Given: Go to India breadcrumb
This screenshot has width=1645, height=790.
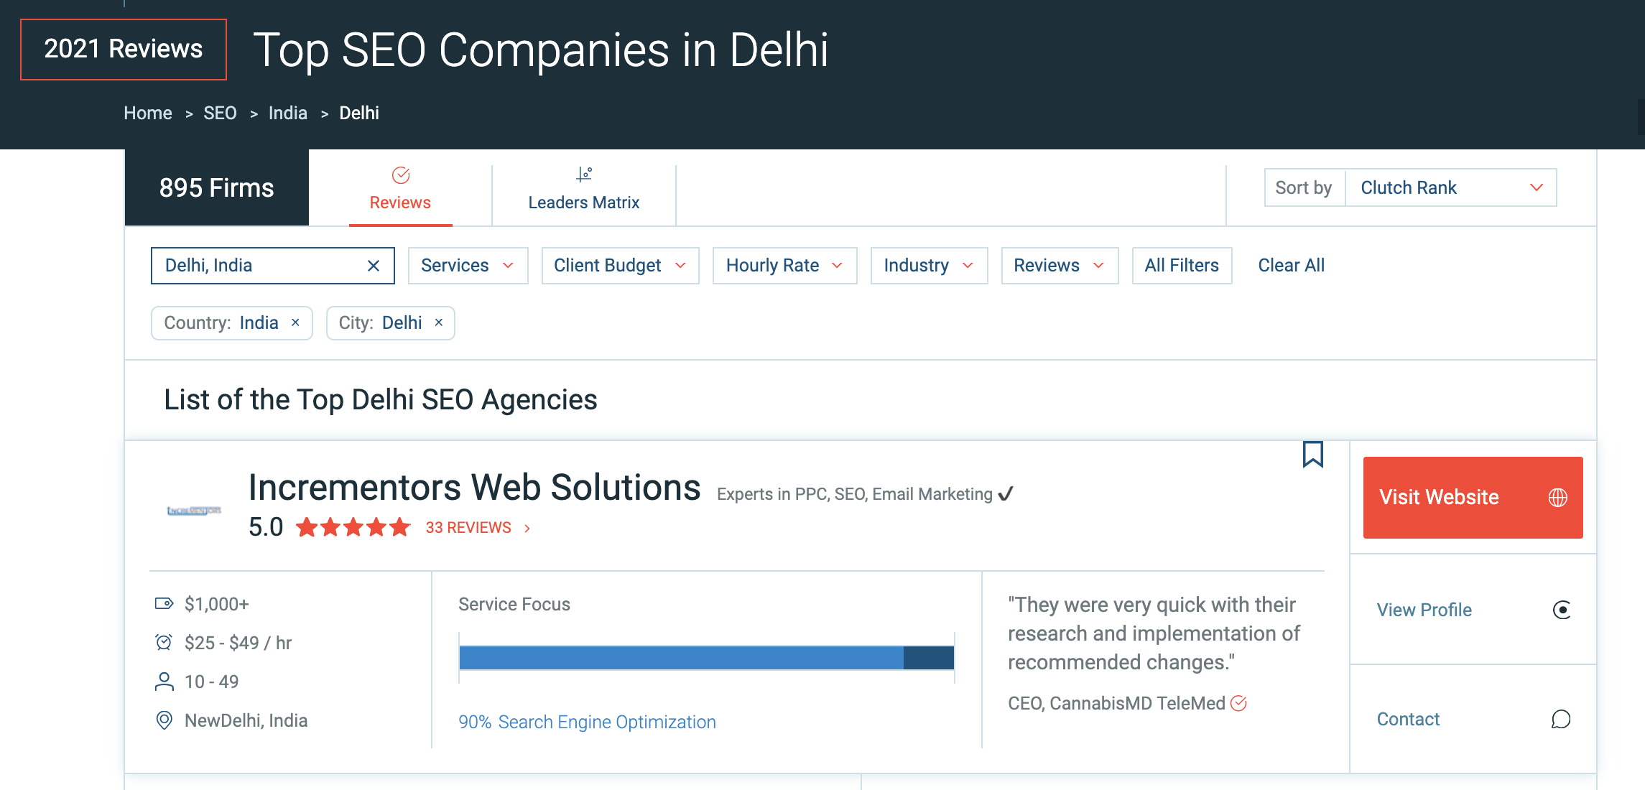Looking at the screenshot, I should [287, 113].
